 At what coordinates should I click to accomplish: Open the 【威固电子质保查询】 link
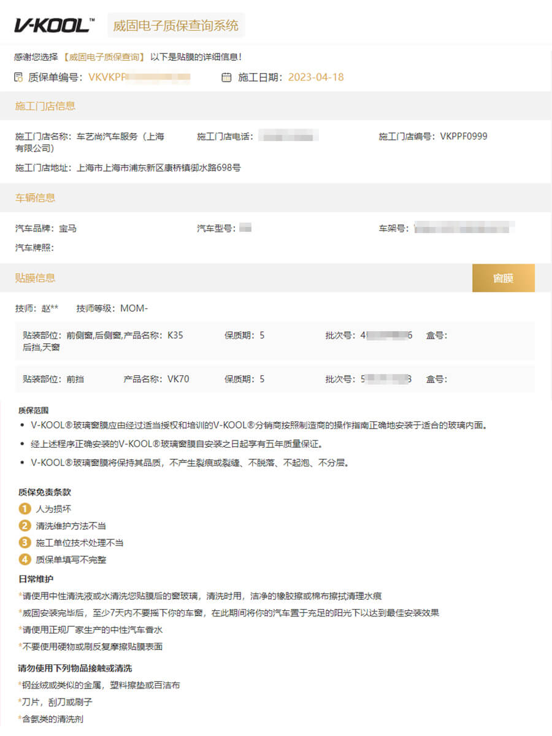click(x=104, y=57)
